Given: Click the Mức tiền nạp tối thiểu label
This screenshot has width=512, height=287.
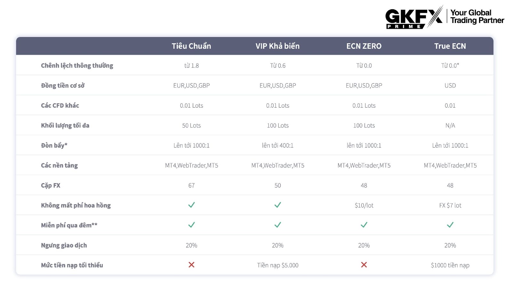Looking at the screenshot, I should [72, 265].
